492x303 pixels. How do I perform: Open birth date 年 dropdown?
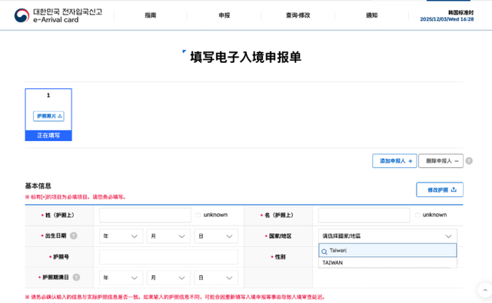(x=121, y=236)
